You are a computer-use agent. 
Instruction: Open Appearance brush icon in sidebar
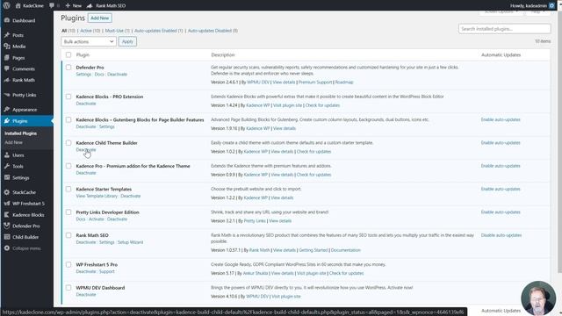(x=7, y=110)
